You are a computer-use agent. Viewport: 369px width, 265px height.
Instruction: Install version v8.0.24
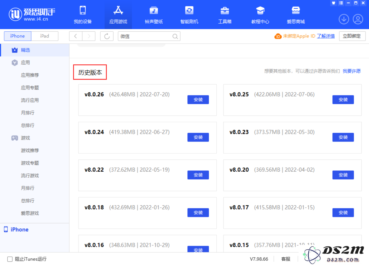coord(198,137)
